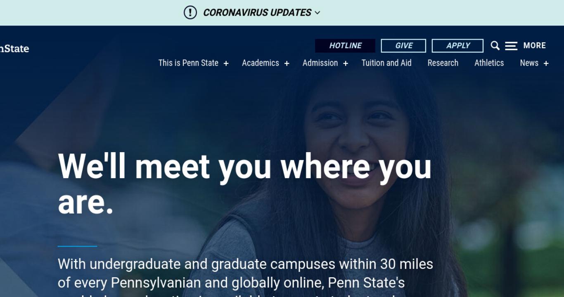Open the Tuition and Aid menu item
The height and width of the screenshot is (297, 564).
coord(386,63)
